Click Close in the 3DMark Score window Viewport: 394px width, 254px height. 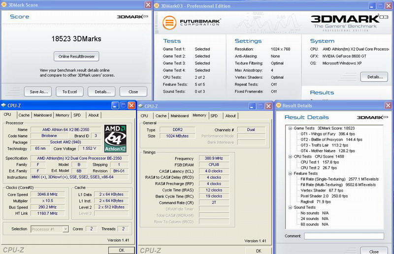pyautogui.click(x=133, y=92)
